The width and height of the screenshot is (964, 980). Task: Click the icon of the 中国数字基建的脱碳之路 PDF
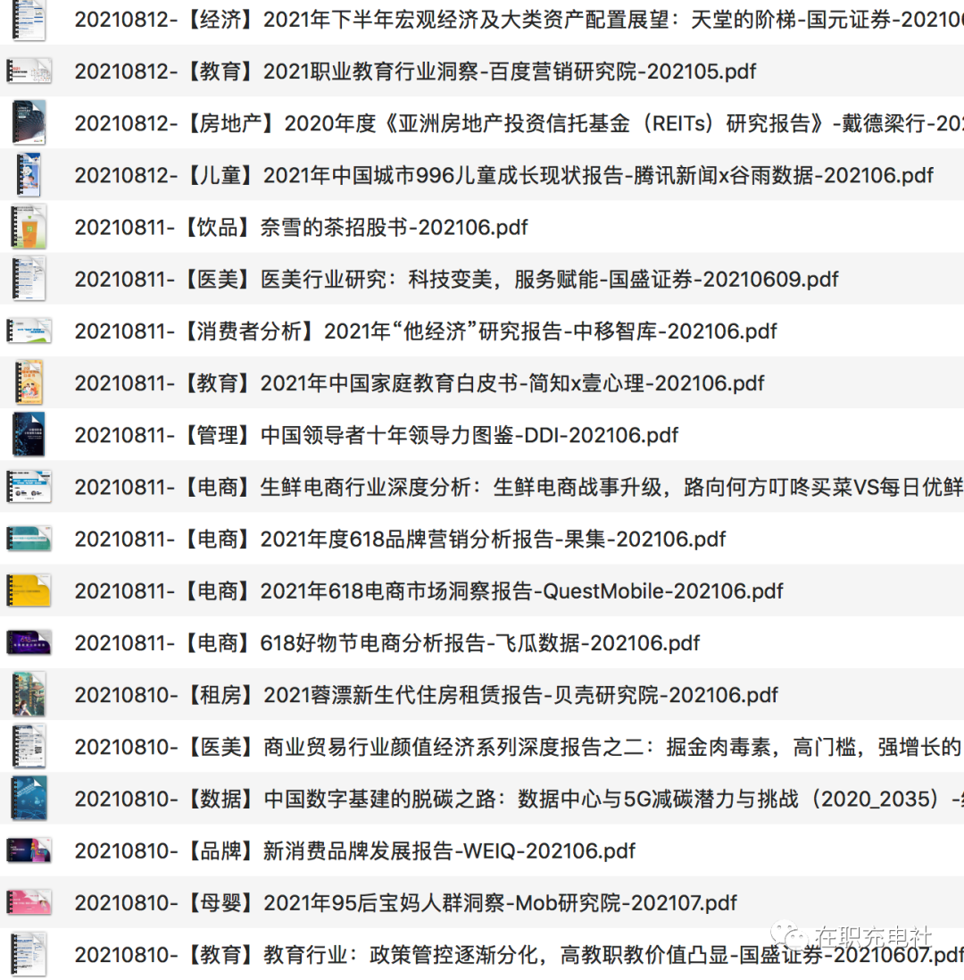(29, 798)
